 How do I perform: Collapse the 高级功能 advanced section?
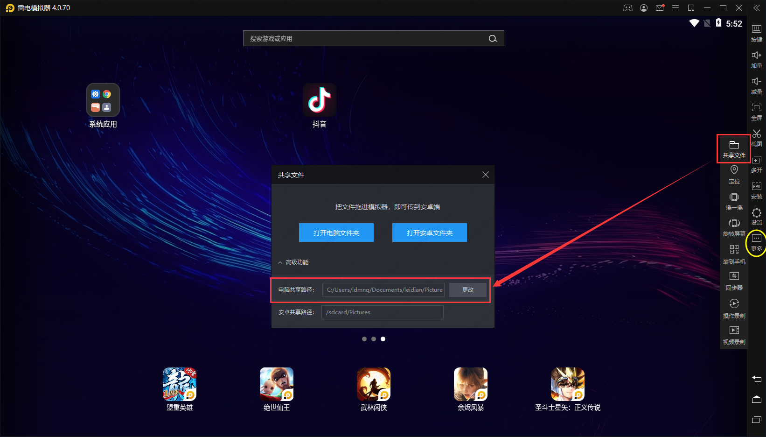293,262
